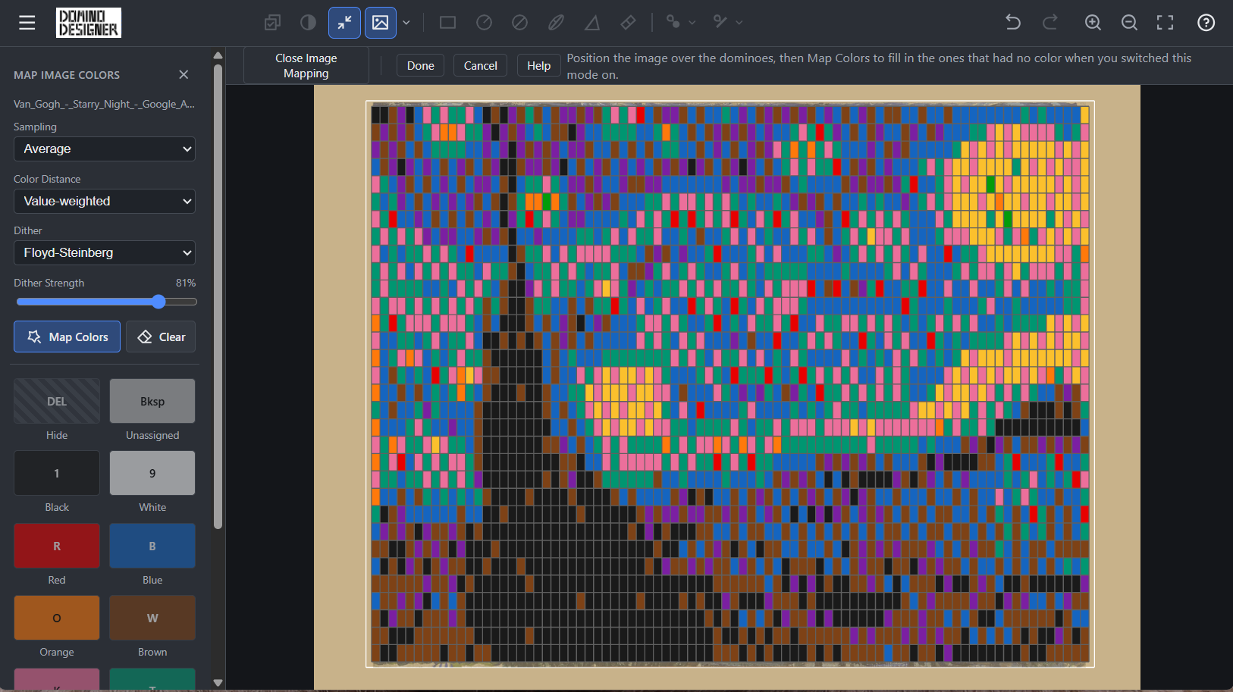Select the Bksp Unassigned swatch
Viewport: 1233px width, 692px height.
[x=152, y=401]
